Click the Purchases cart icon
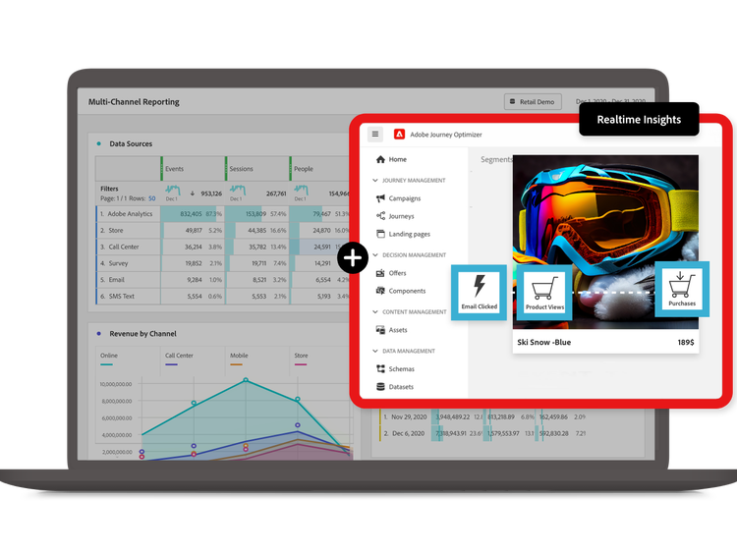 681,285
